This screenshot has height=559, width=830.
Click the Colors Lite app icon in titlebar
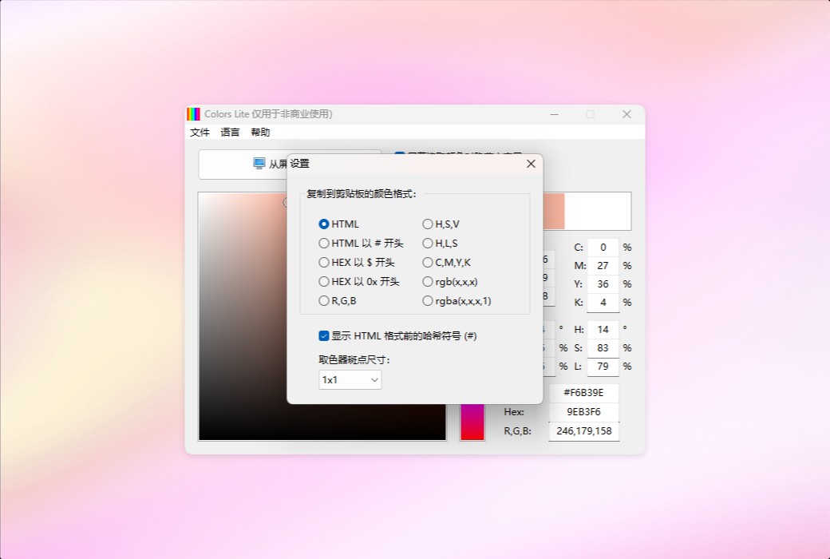[192, 113]
